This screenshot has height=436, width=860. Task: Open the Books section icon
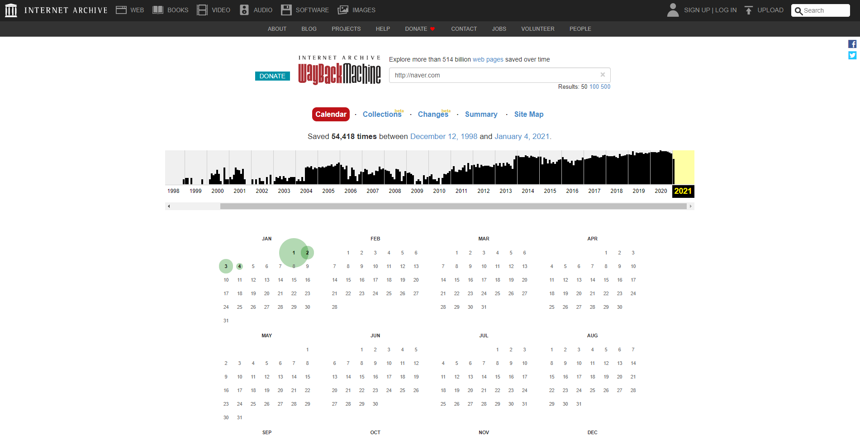pos(158,10)
